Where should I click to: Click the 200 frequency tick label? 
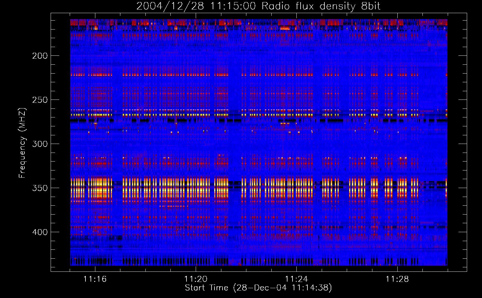pos(40,56)
